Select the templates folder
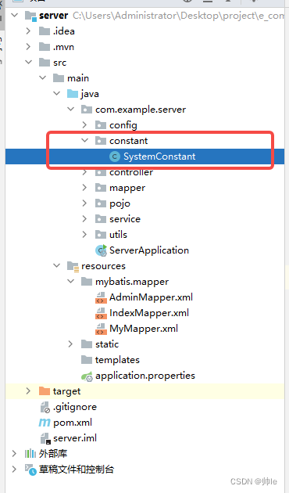This screenshot has width=289, height=493. [117, 360]
